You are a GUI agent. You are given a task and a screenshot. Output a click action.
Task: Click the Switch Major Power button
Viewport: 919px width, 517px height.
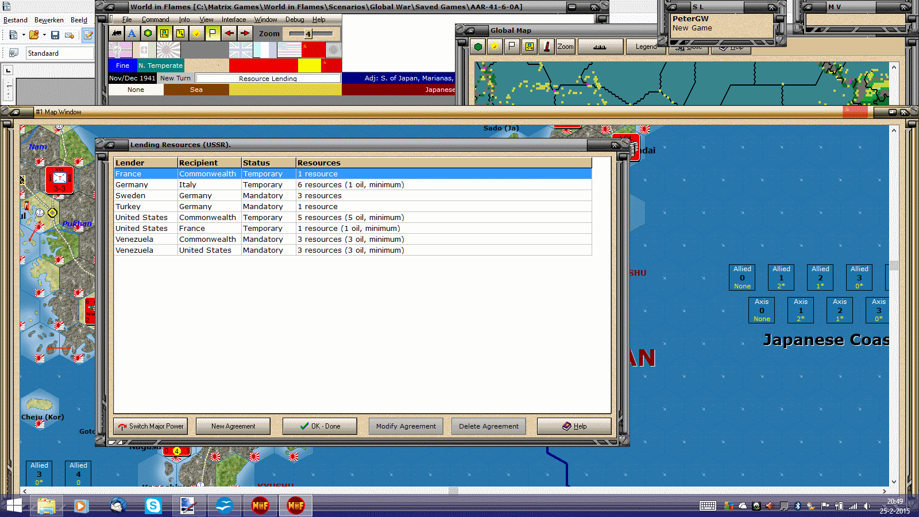pyautogui.click(x=151, y=426)
